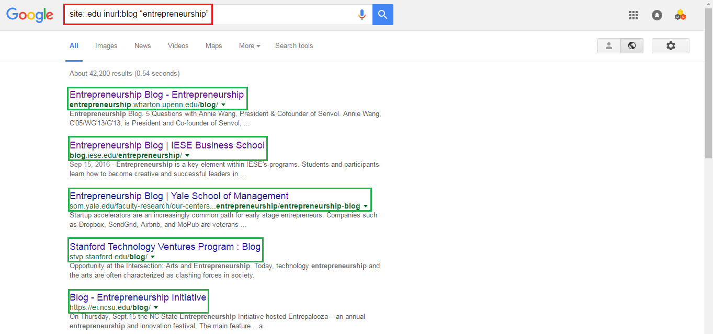
Task: Click snippet mentioning Entrepalooza festival
Action: point(217,321)
